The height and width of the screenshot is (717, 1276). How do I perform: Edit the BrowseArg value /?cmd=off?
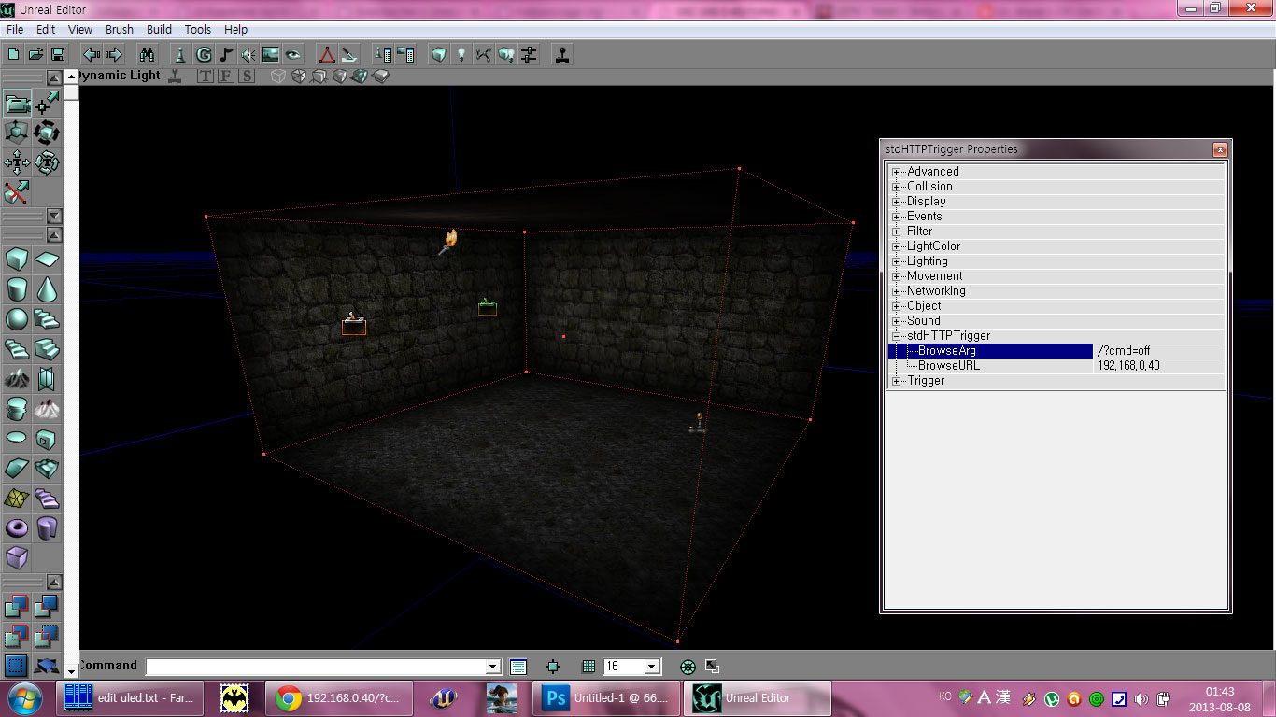click(x=1158, y=351)
